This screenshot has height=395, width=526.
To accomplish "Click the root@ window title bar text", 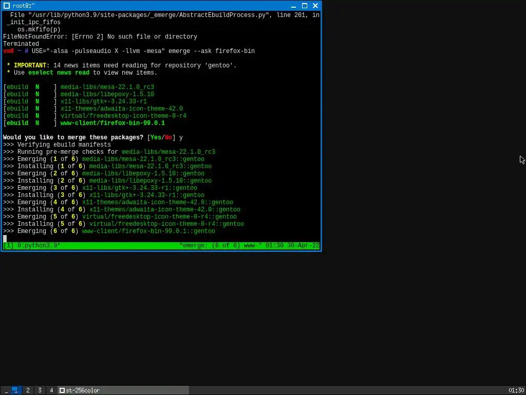I will pyautogui.click(x=24, y=6).
